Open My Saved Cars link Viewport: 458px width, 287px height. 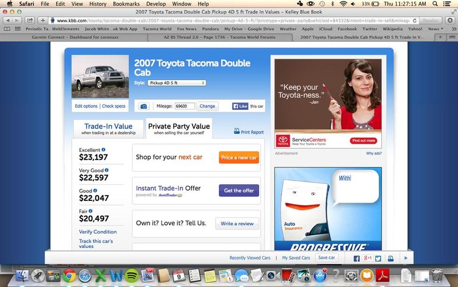click(x=296, y=258)
